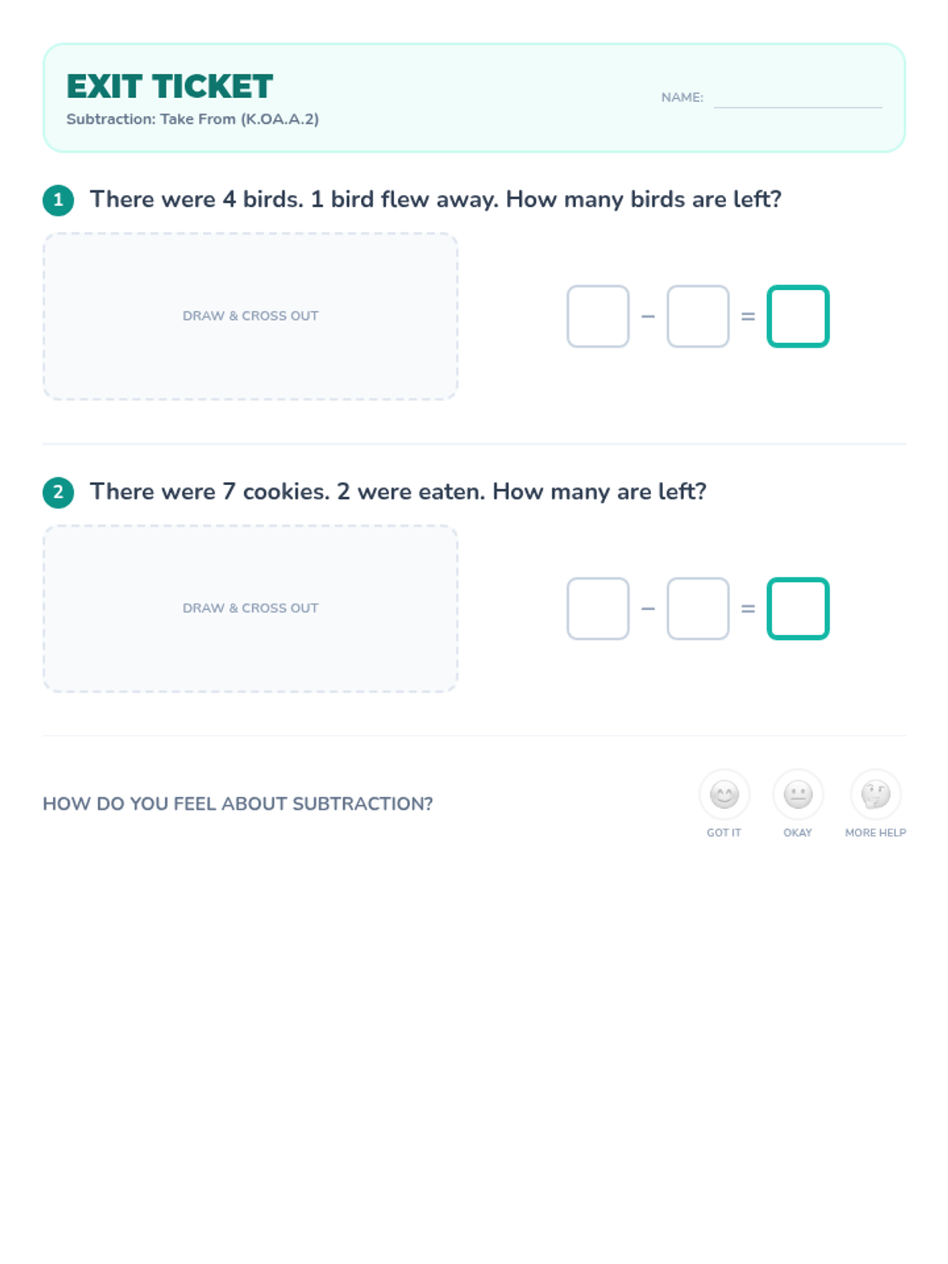Click the birds "Draw & Cross Out" area
Screen dimensions: 948x1264
coord(250,316)
